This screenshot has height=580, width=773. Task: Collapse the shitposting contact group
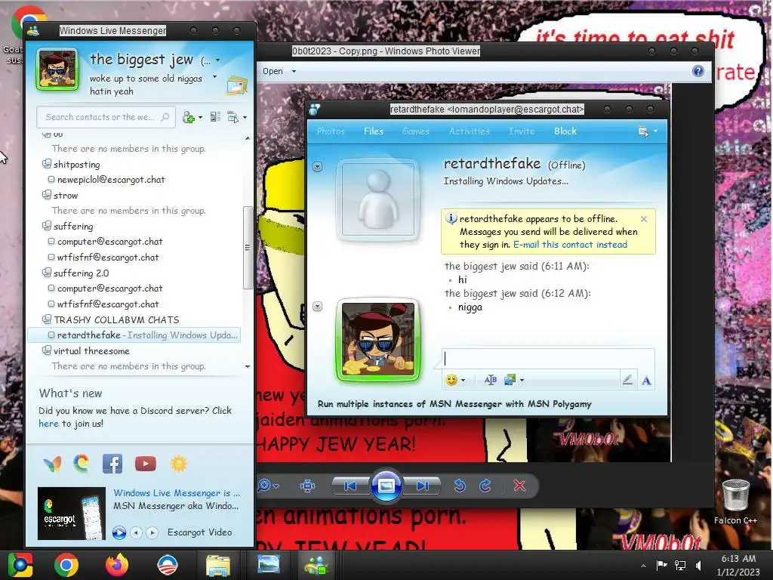(46, 164)
